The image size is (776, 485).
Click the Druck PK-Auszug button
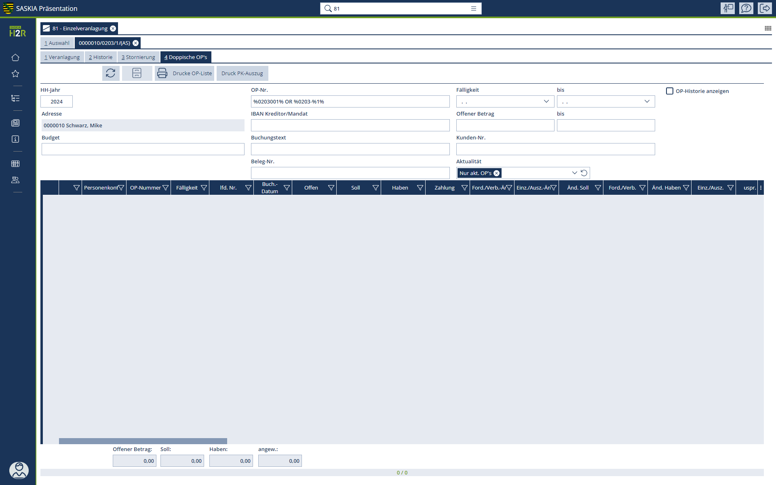pyautogui.click(x=242, y=73)
